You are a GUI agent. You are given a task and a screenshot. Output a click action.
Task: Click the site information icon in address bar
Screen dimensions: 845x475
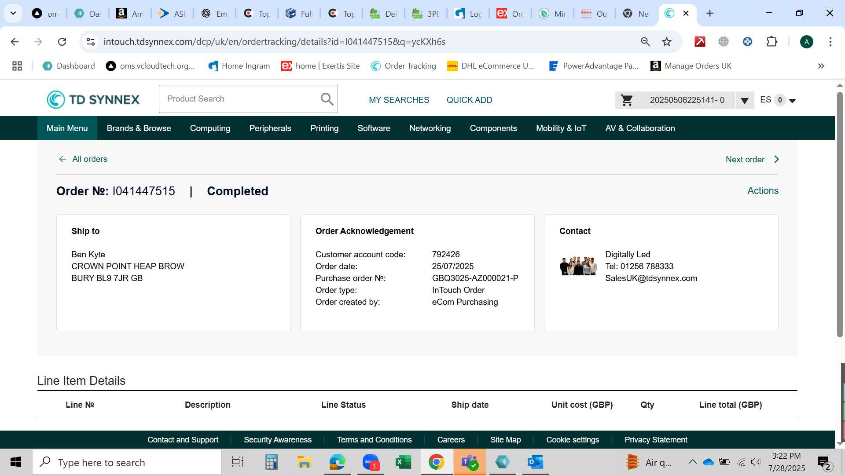click(91, 42)
